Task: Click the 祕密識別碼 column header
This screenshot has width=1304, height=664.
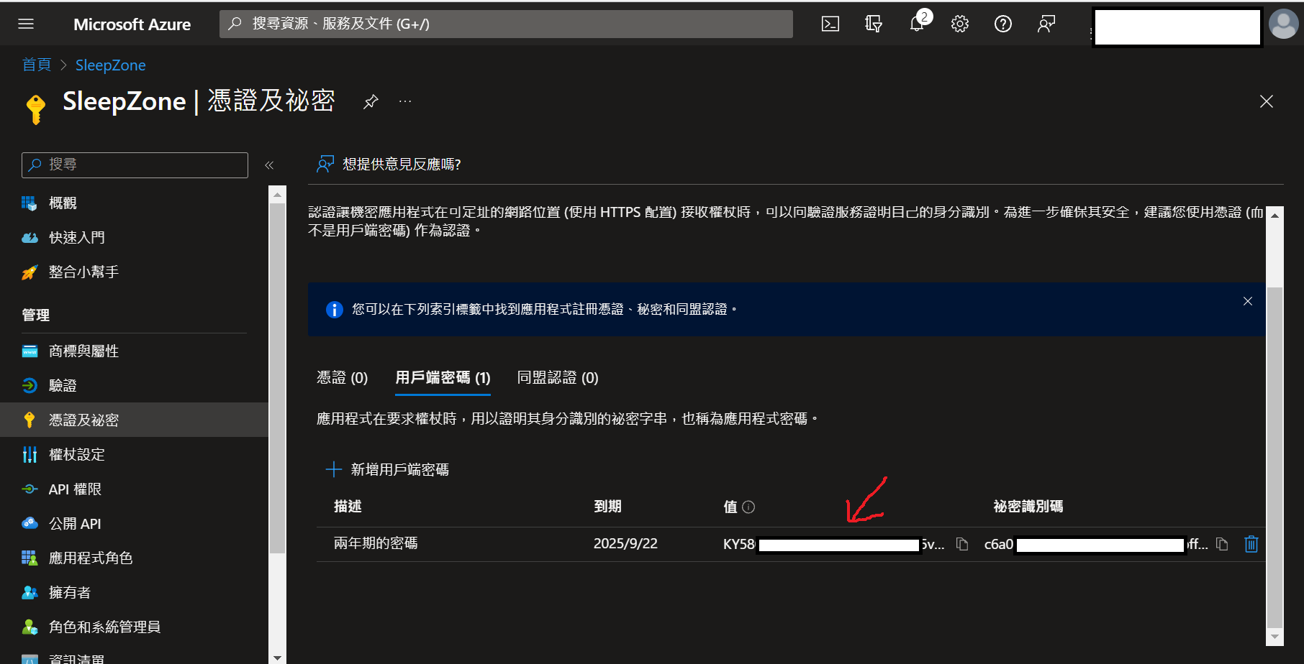Action: 1028,507
